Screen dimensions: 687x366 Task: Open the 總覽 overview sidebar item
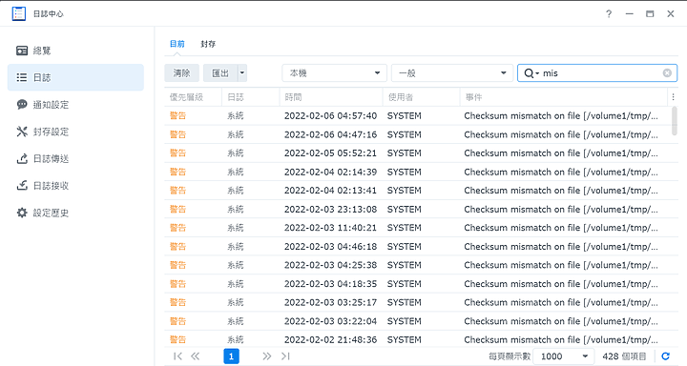[x=75, y=51]
